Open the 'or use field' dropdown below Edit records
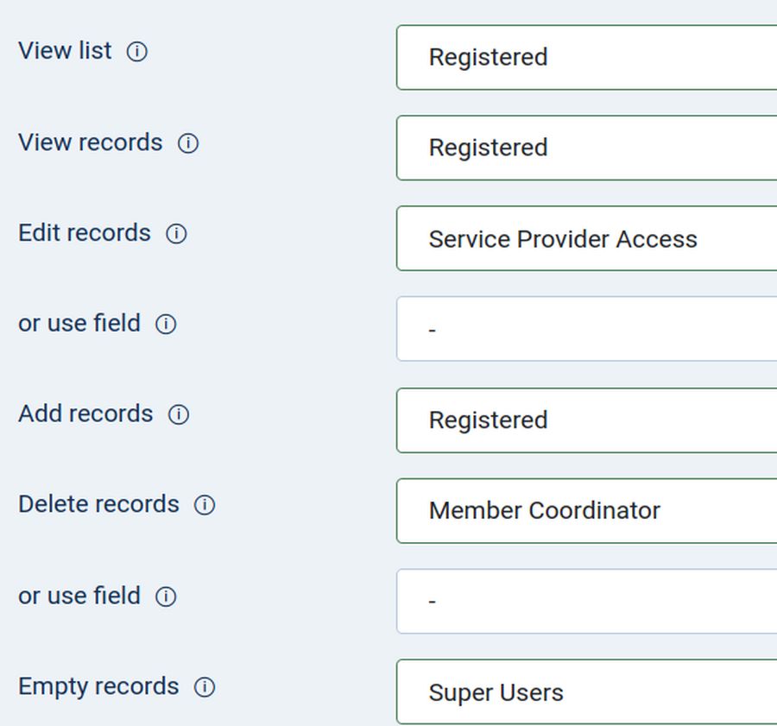Viewport: 777px width, 726px height. 587,329
